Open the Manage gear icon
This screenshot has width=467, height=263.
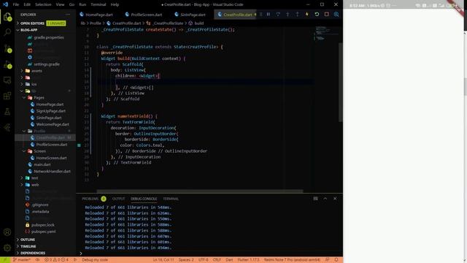(7, 248)
